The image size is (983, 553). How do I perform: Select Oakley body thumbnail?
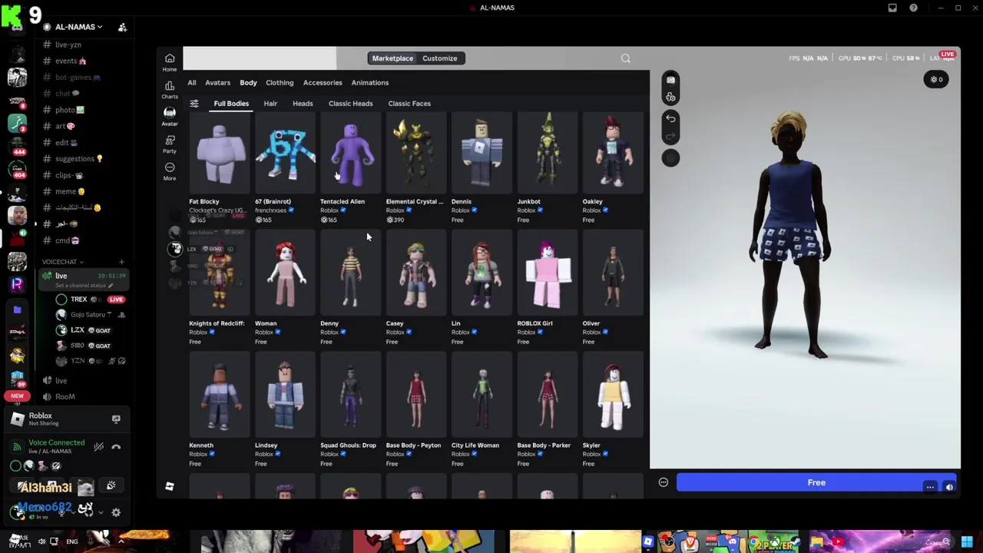click(613, 154)
